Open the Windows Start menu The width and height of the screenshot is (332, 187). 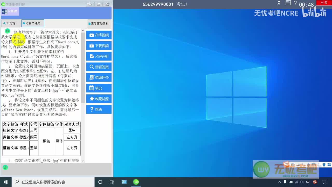6,182
